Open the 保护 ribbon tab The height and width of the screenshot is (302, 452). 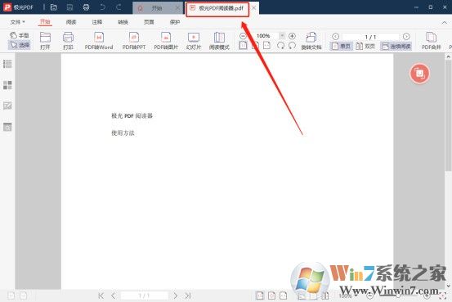click(175, 22)
